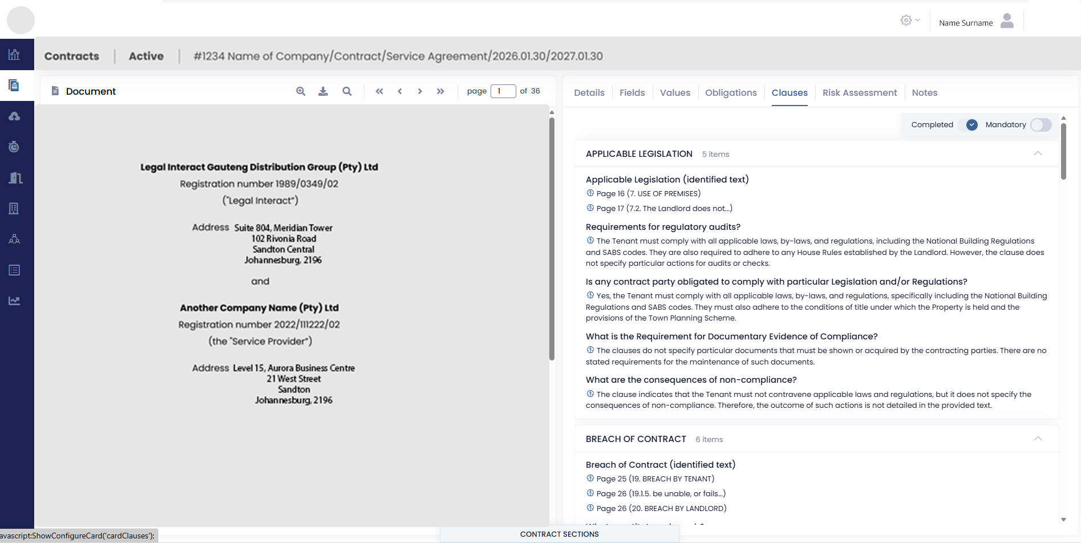The image size is (1081, 543).
Task: Click the organization hierarchy sidebar icon
Action: 14,239
